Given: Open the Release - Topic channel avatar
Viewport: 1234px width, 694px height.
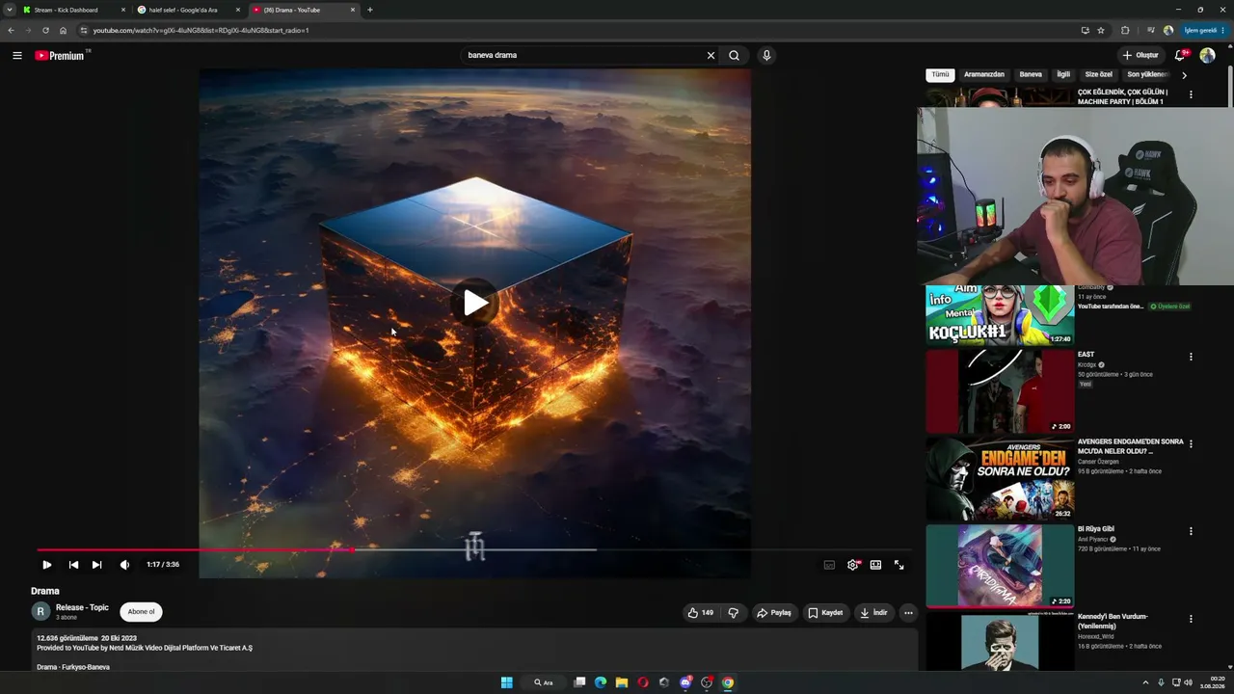Looking at the screenshot, I should click(40, 611).
